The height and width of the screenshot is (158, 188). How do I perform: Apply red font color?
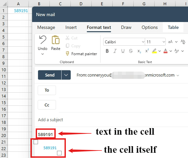click(165, 51)
